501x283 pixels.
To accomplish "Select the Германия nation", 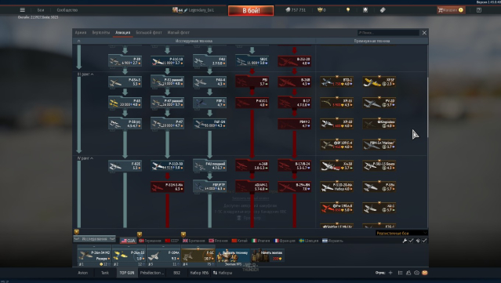I will pos(150,241).
